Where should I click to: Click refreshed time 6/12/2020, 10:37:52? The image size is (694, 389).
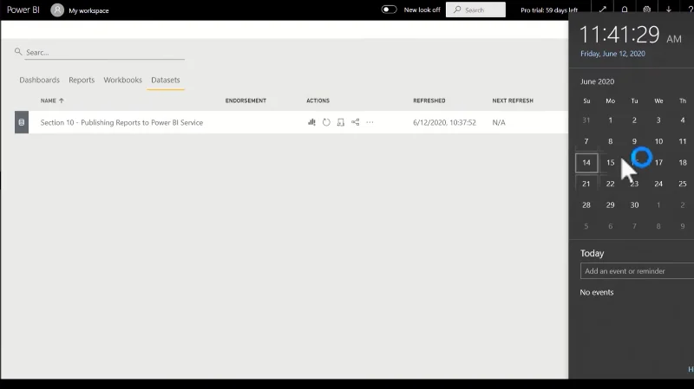coord(444,122)
